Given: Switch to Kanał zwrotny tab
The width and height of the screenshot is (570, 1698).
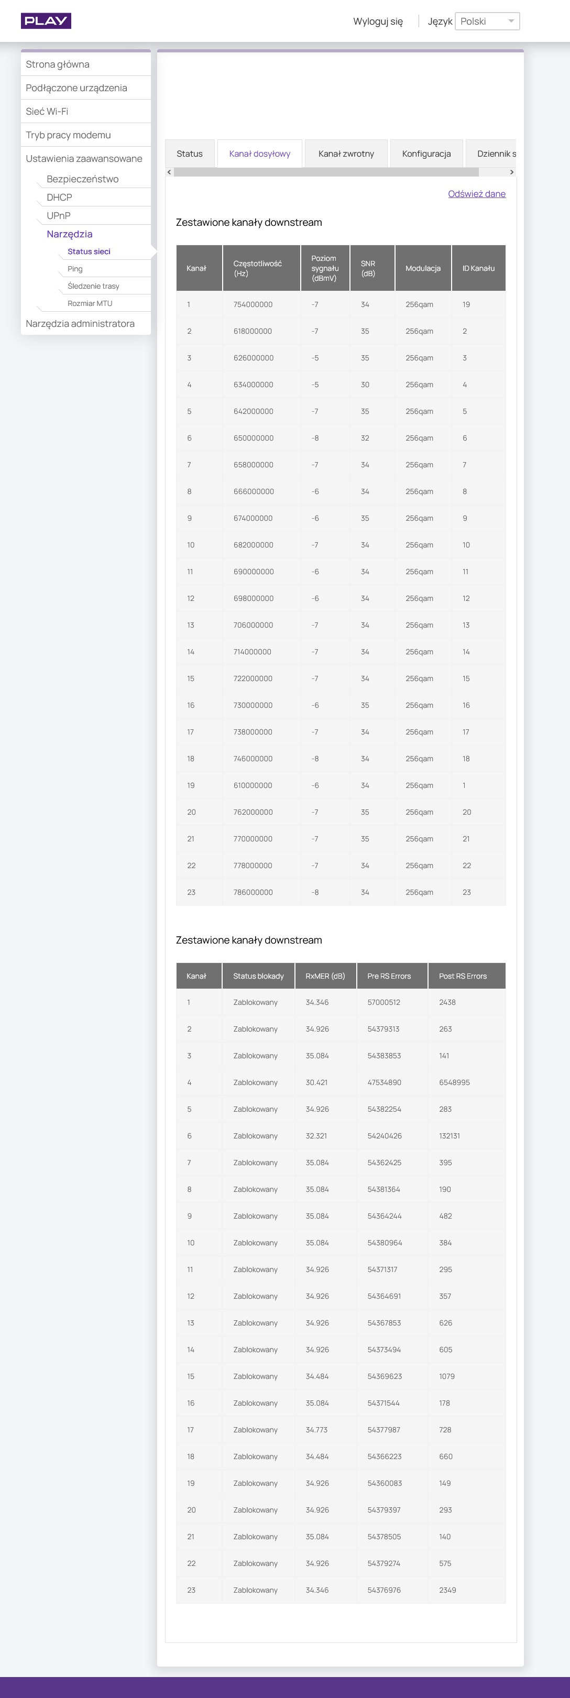Looking at the screenshot, I should point(346,154).
